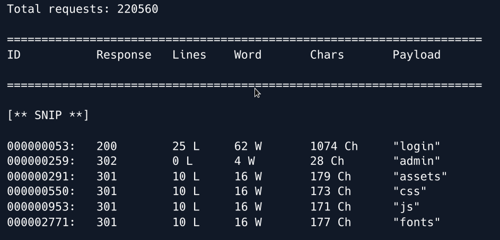This screenshot has height=240, width=500.
Task: Select the "admin" payload entry
Action: (x=417, y=161)
